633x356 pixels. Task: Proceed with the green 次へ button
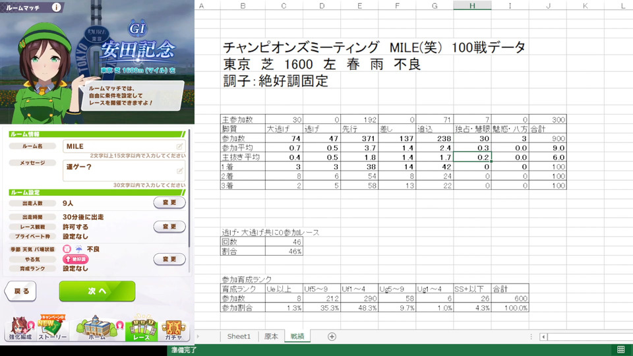(97, 291)
